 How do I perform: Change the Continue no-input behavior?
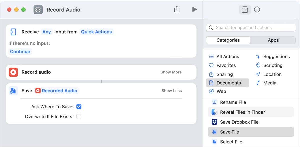pyautogui.click(x=20, y=51)
